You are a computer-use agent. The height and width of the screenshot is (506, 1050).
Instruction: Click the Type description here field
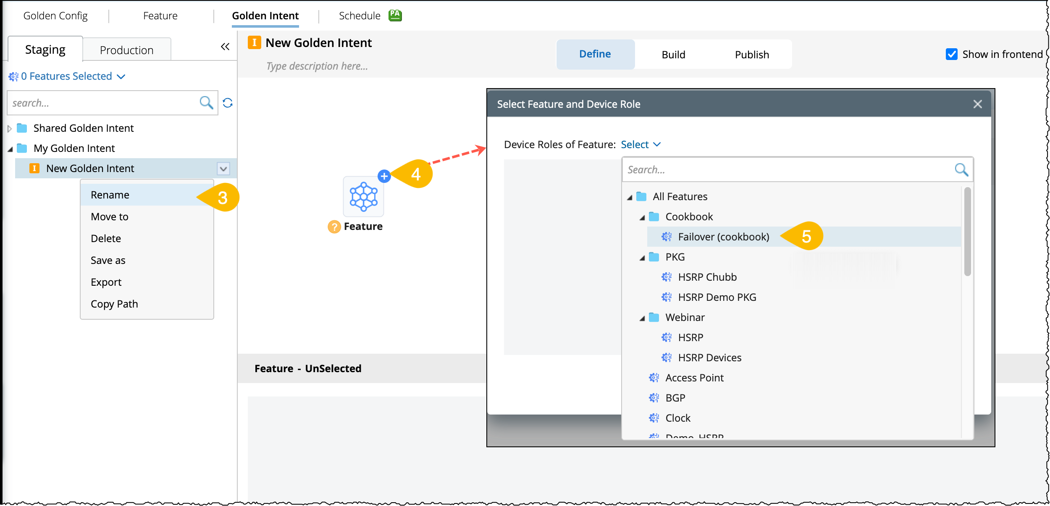click(x=317, y=66)
